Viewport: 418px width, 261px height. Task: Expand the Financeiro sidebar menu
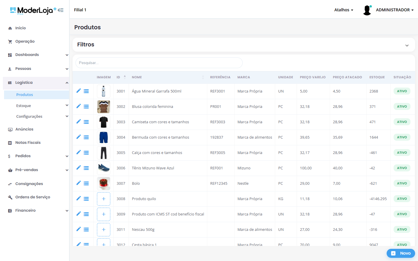coord(36,211)
